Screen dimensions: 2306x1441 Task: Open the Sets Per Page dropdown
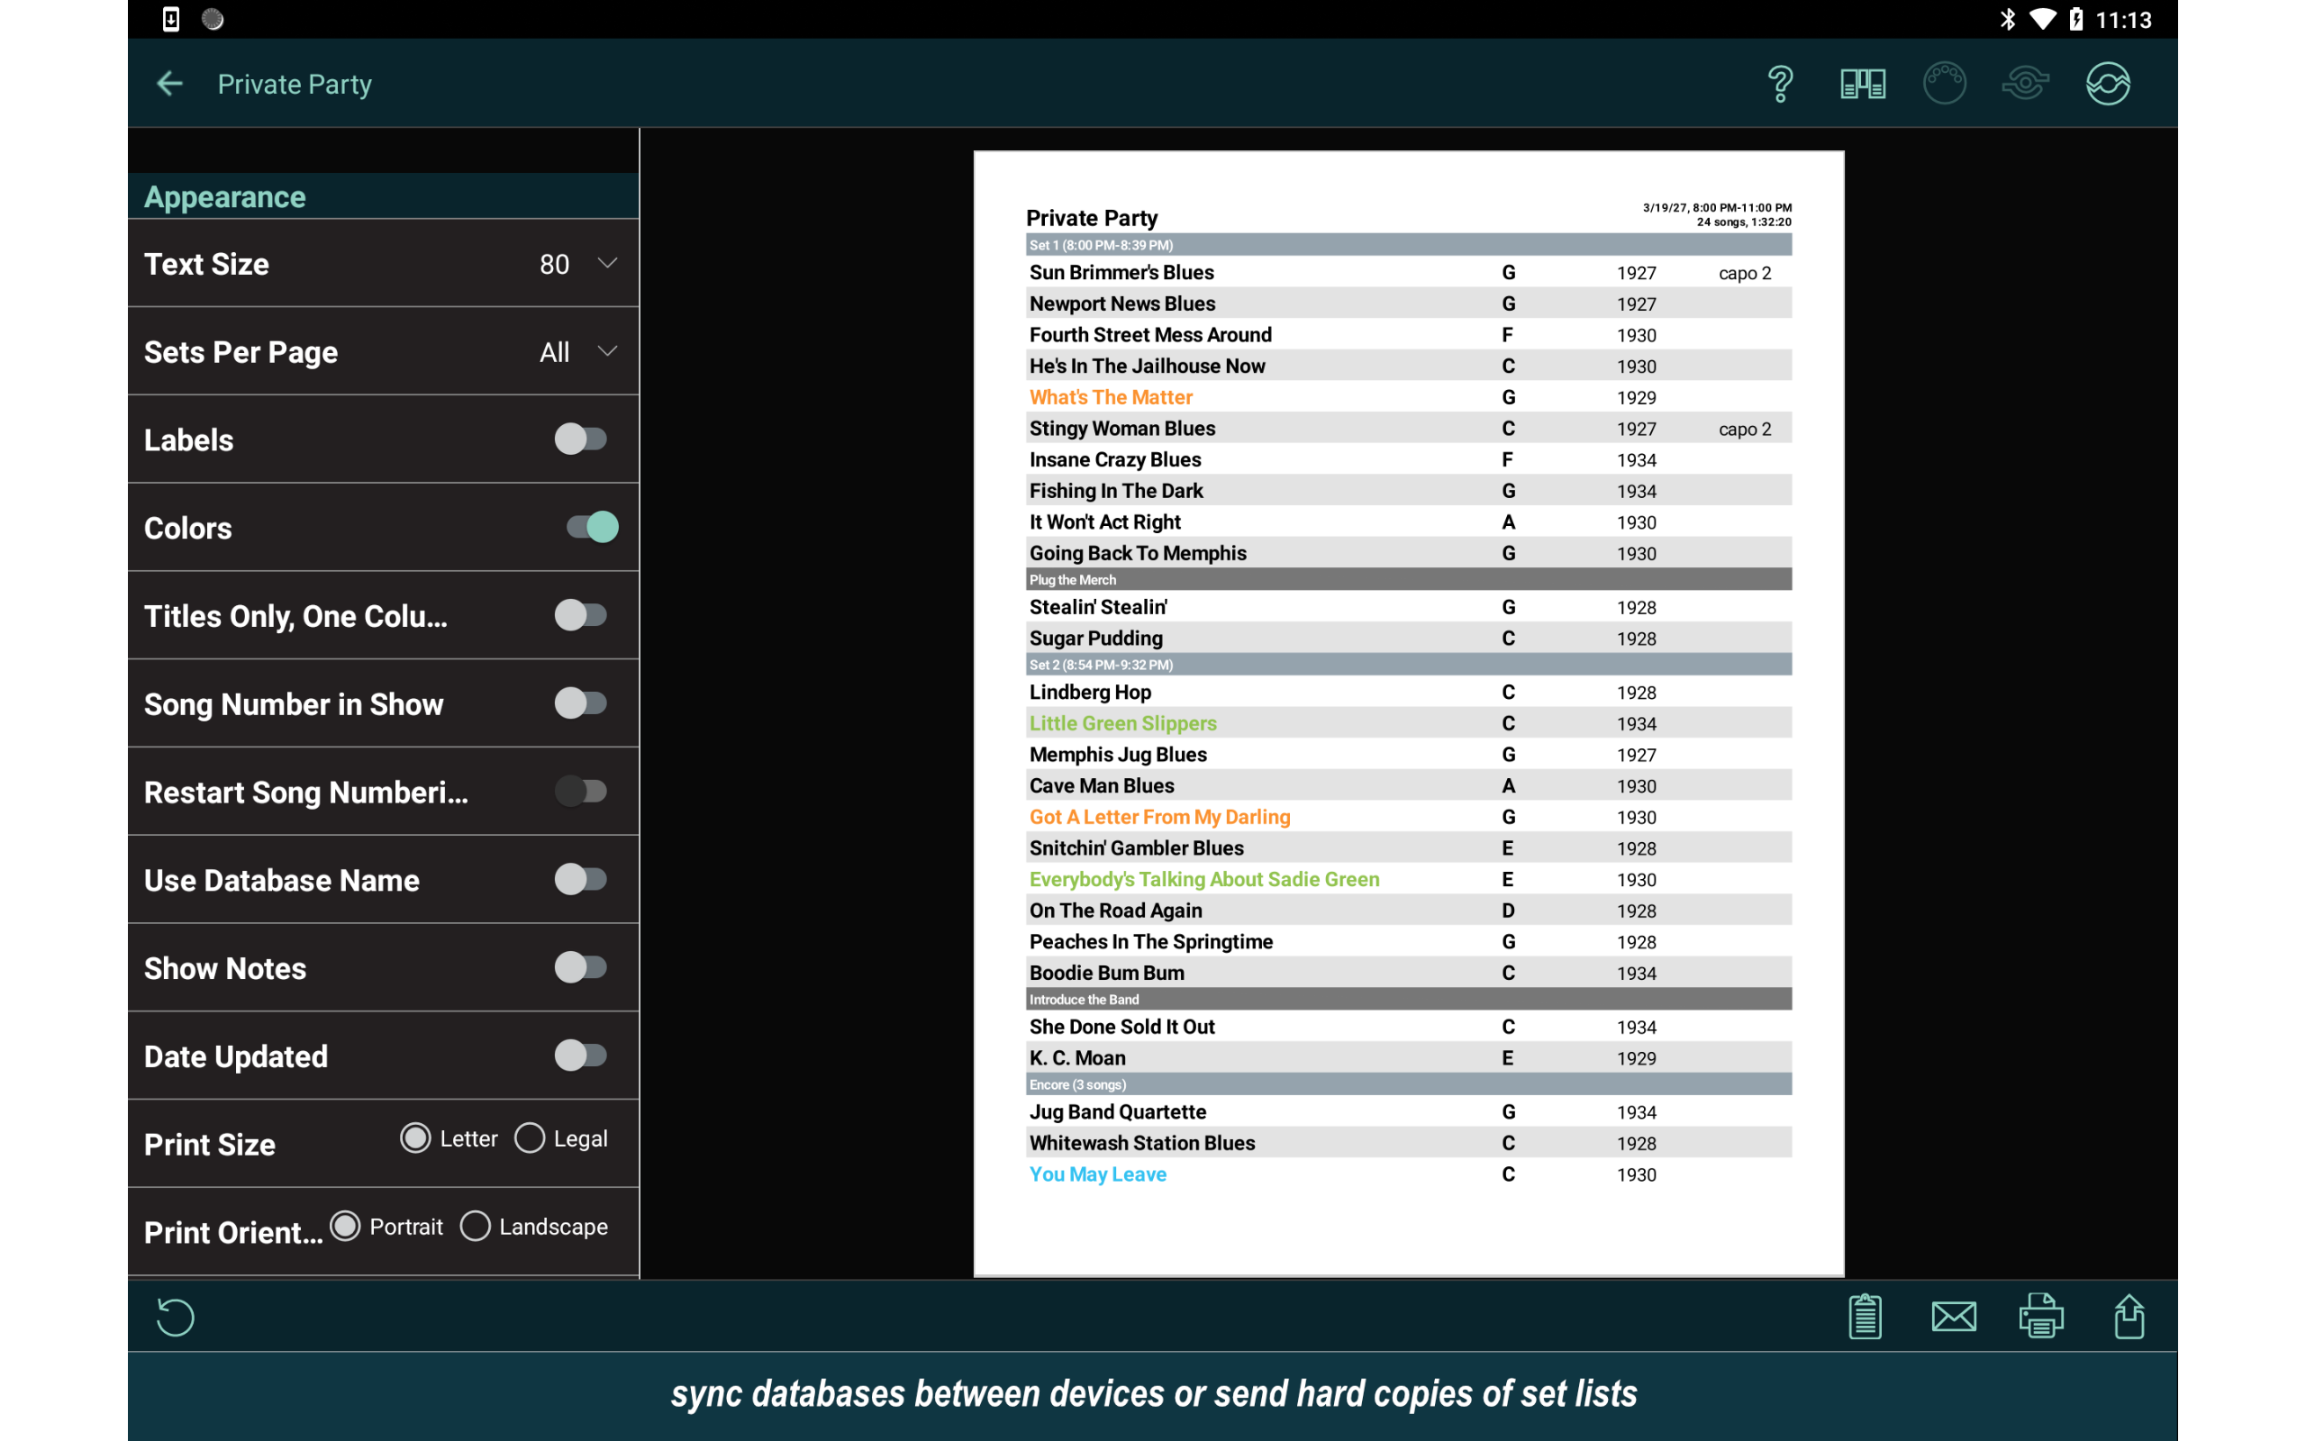577,351
